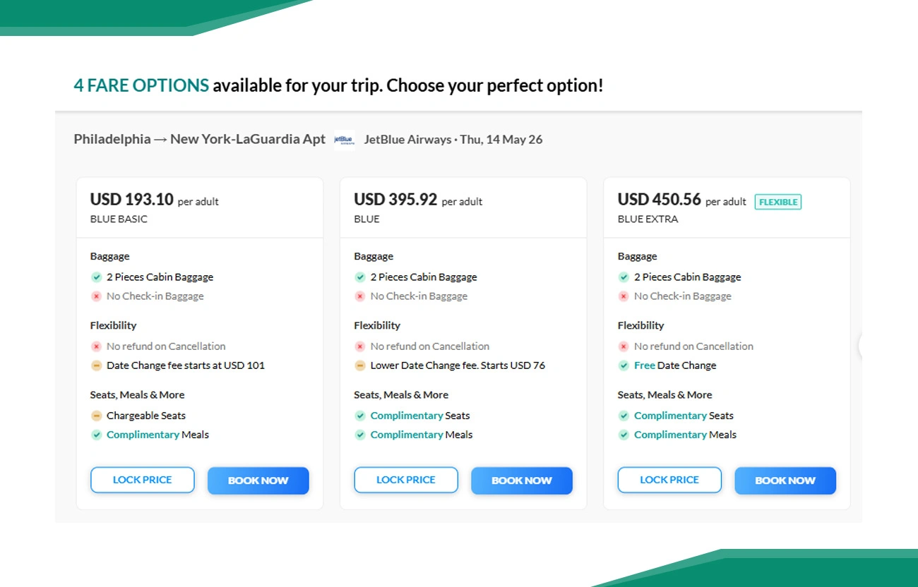Click the FLEXIBLE badge on Blue Extra fare
Screen dimensions: 918x587
pyautogui.click(x=778, y=202)
